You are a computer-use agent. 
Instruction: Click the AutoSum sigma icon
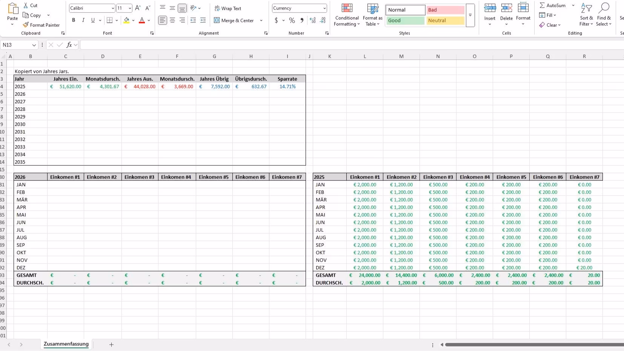(x=542, y=5)
